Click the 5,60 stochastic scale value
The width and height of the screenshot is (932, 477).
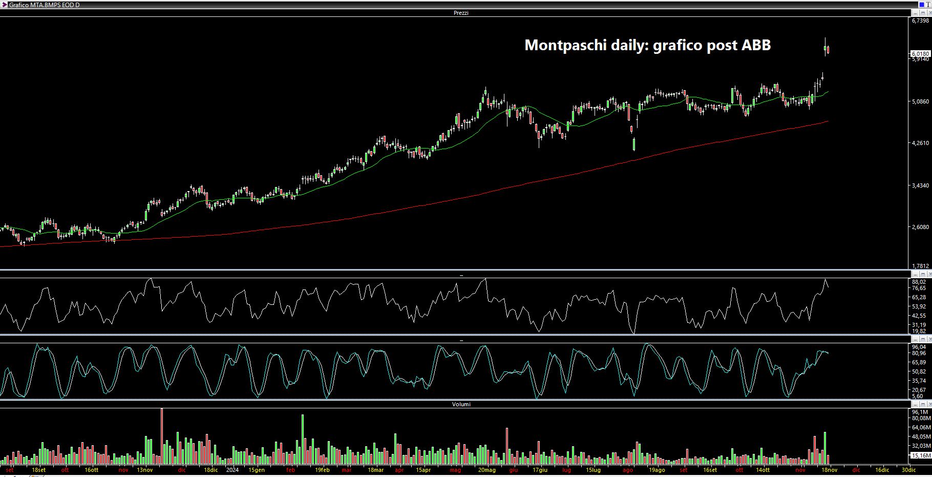click(917, 396)
